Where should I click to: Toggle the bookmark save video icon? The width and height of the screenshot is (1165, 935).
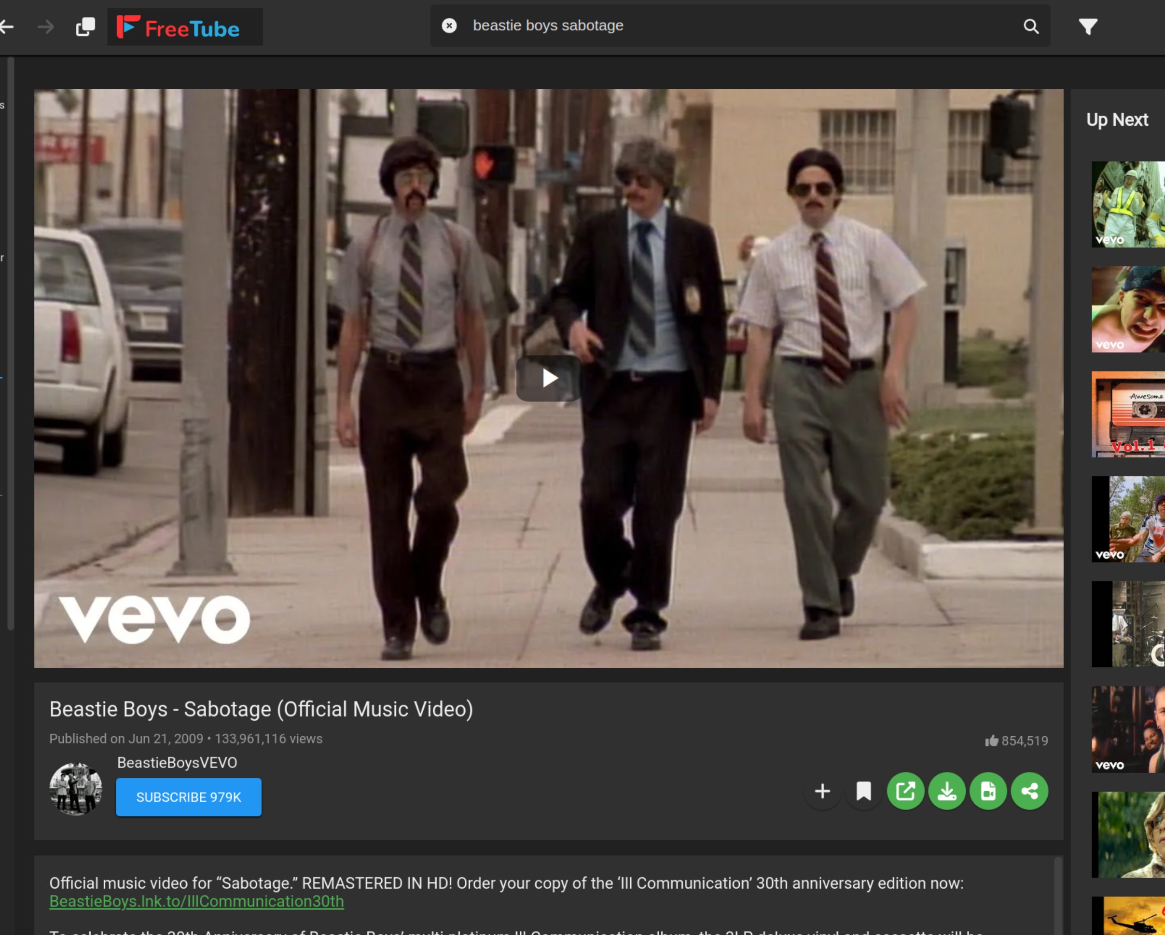pyautogui.click(x=863, y=791)
